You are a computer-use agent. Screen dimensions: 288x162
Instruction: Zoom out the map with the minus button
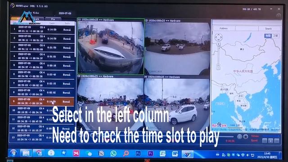[x=218, y=67]
